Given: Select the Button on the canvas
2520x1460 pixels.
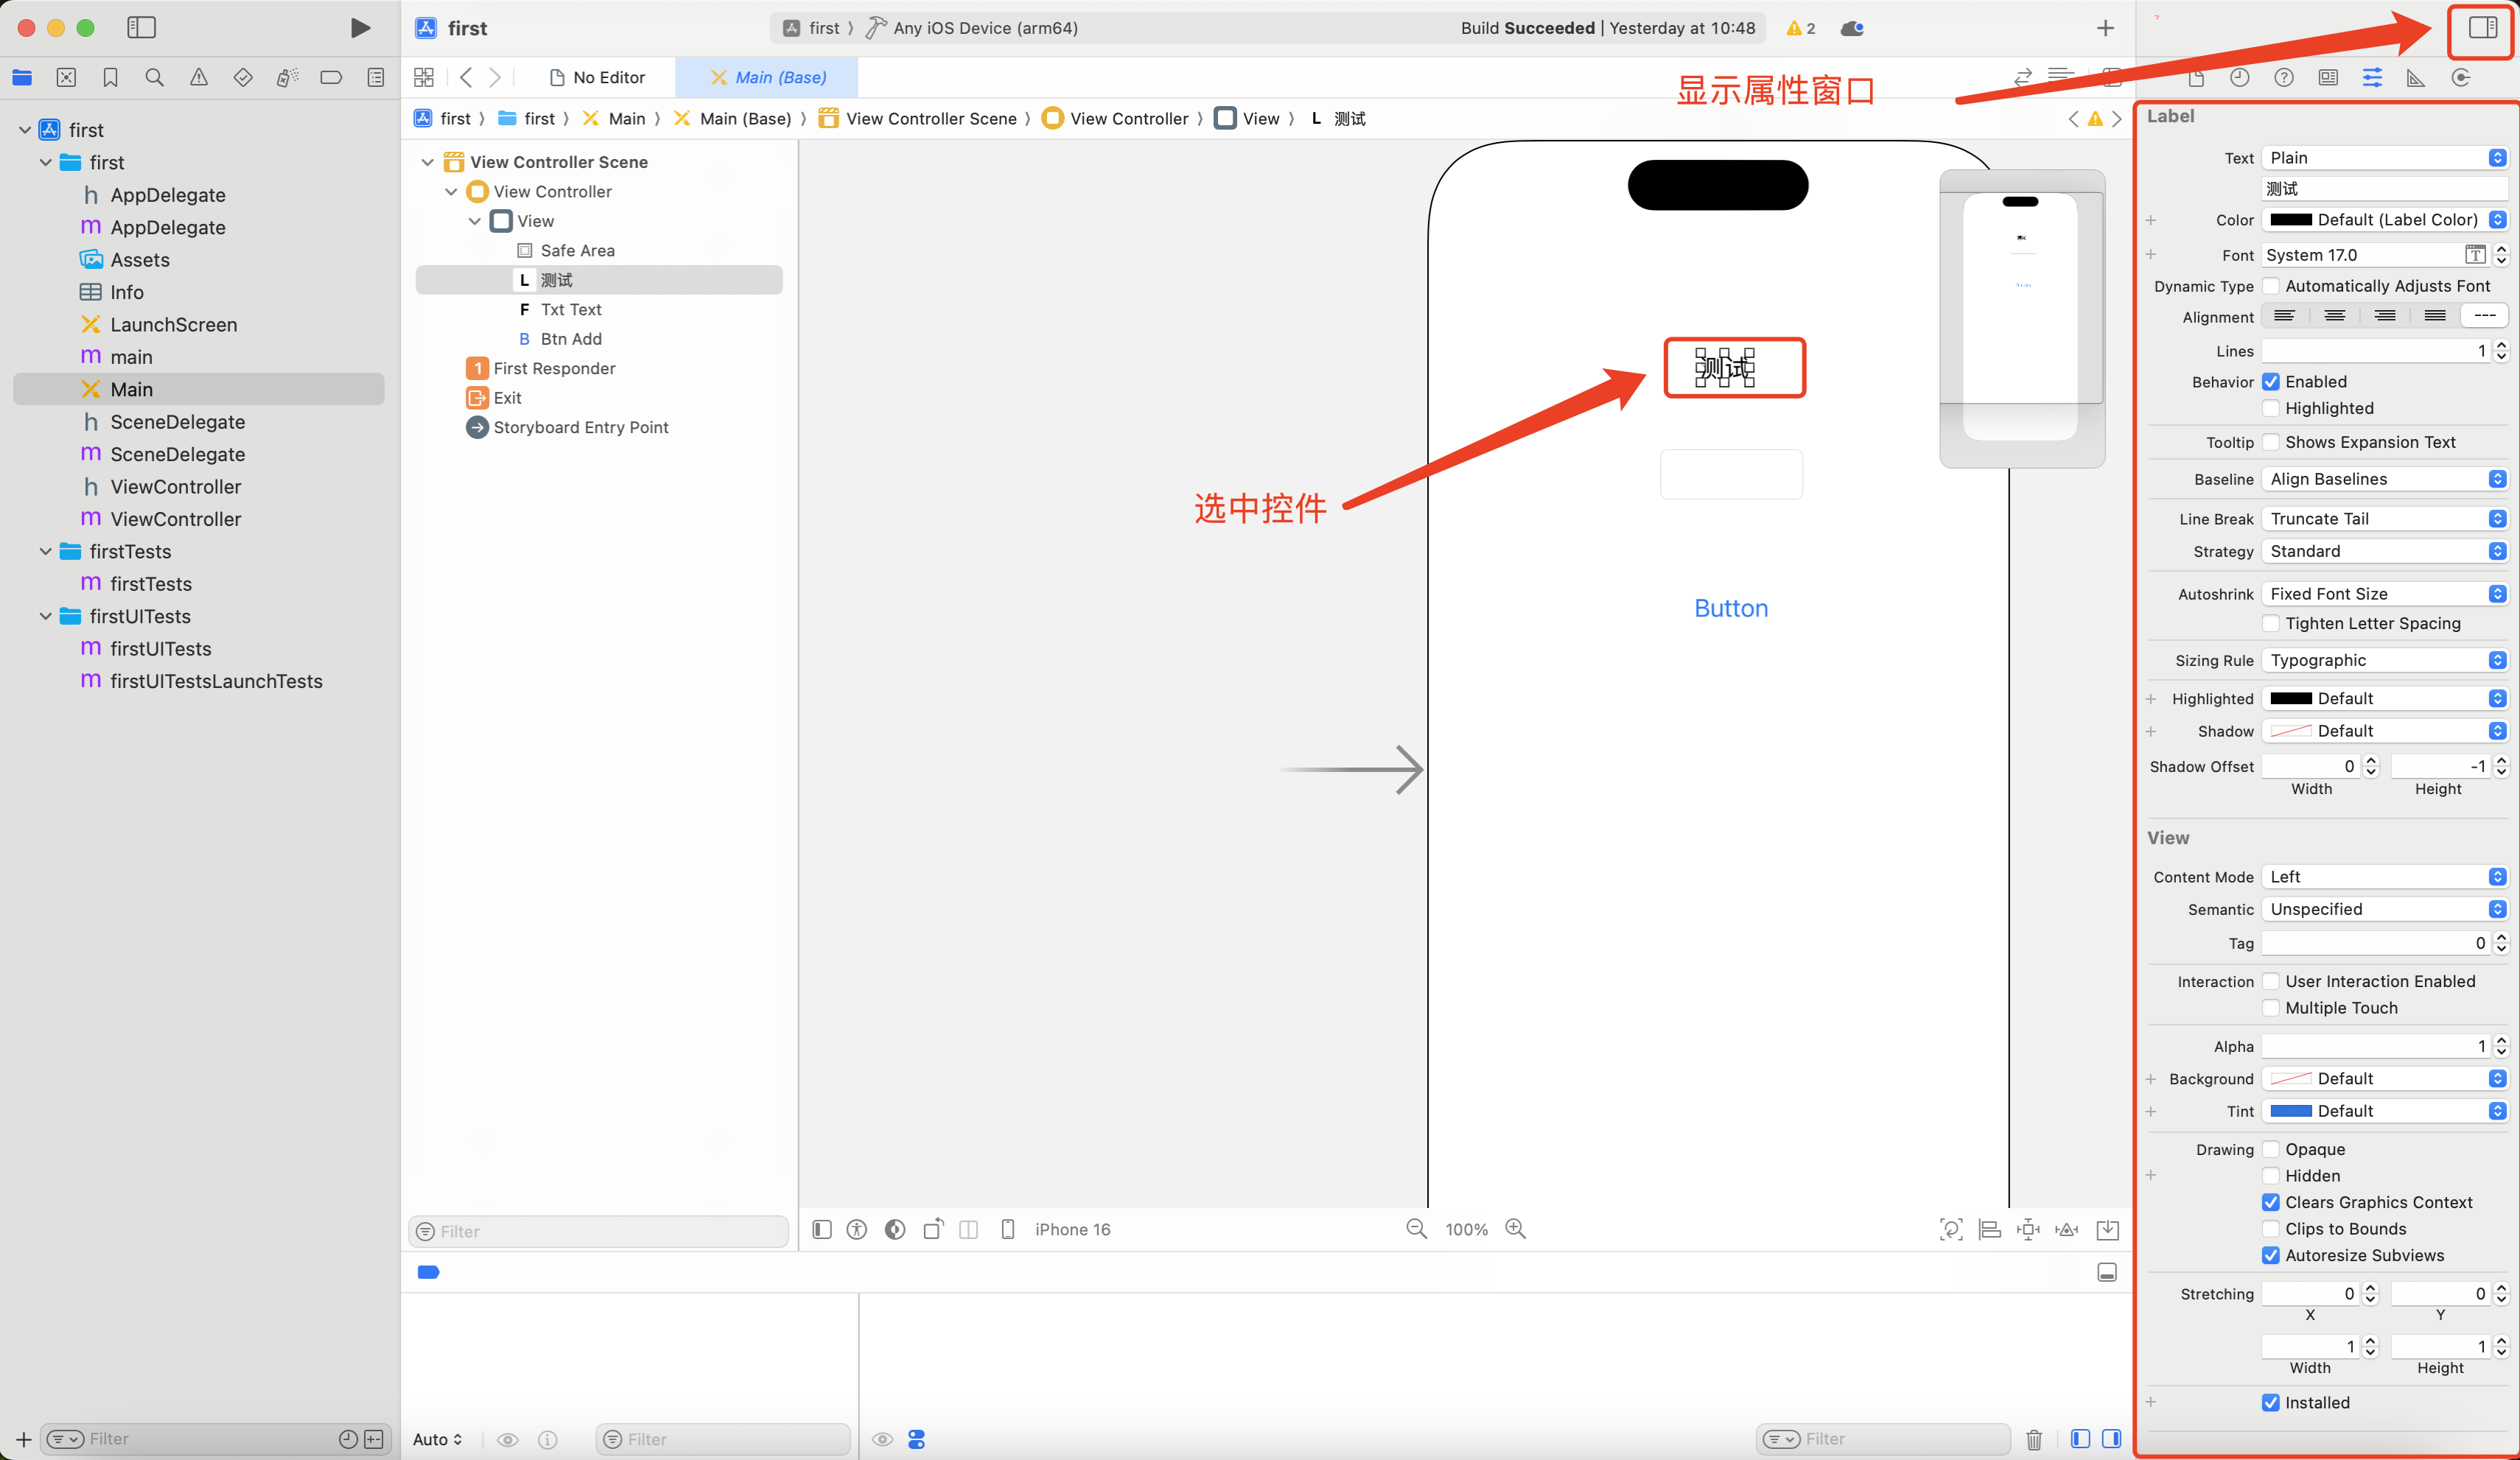Looking at the screenshot, I should tap(1731, 608).
